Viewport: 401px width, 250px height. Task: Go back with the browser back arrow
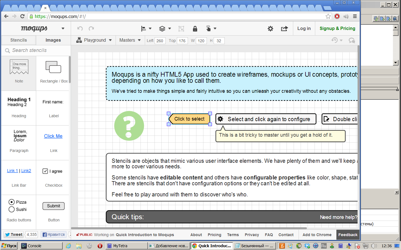(6, 16)
